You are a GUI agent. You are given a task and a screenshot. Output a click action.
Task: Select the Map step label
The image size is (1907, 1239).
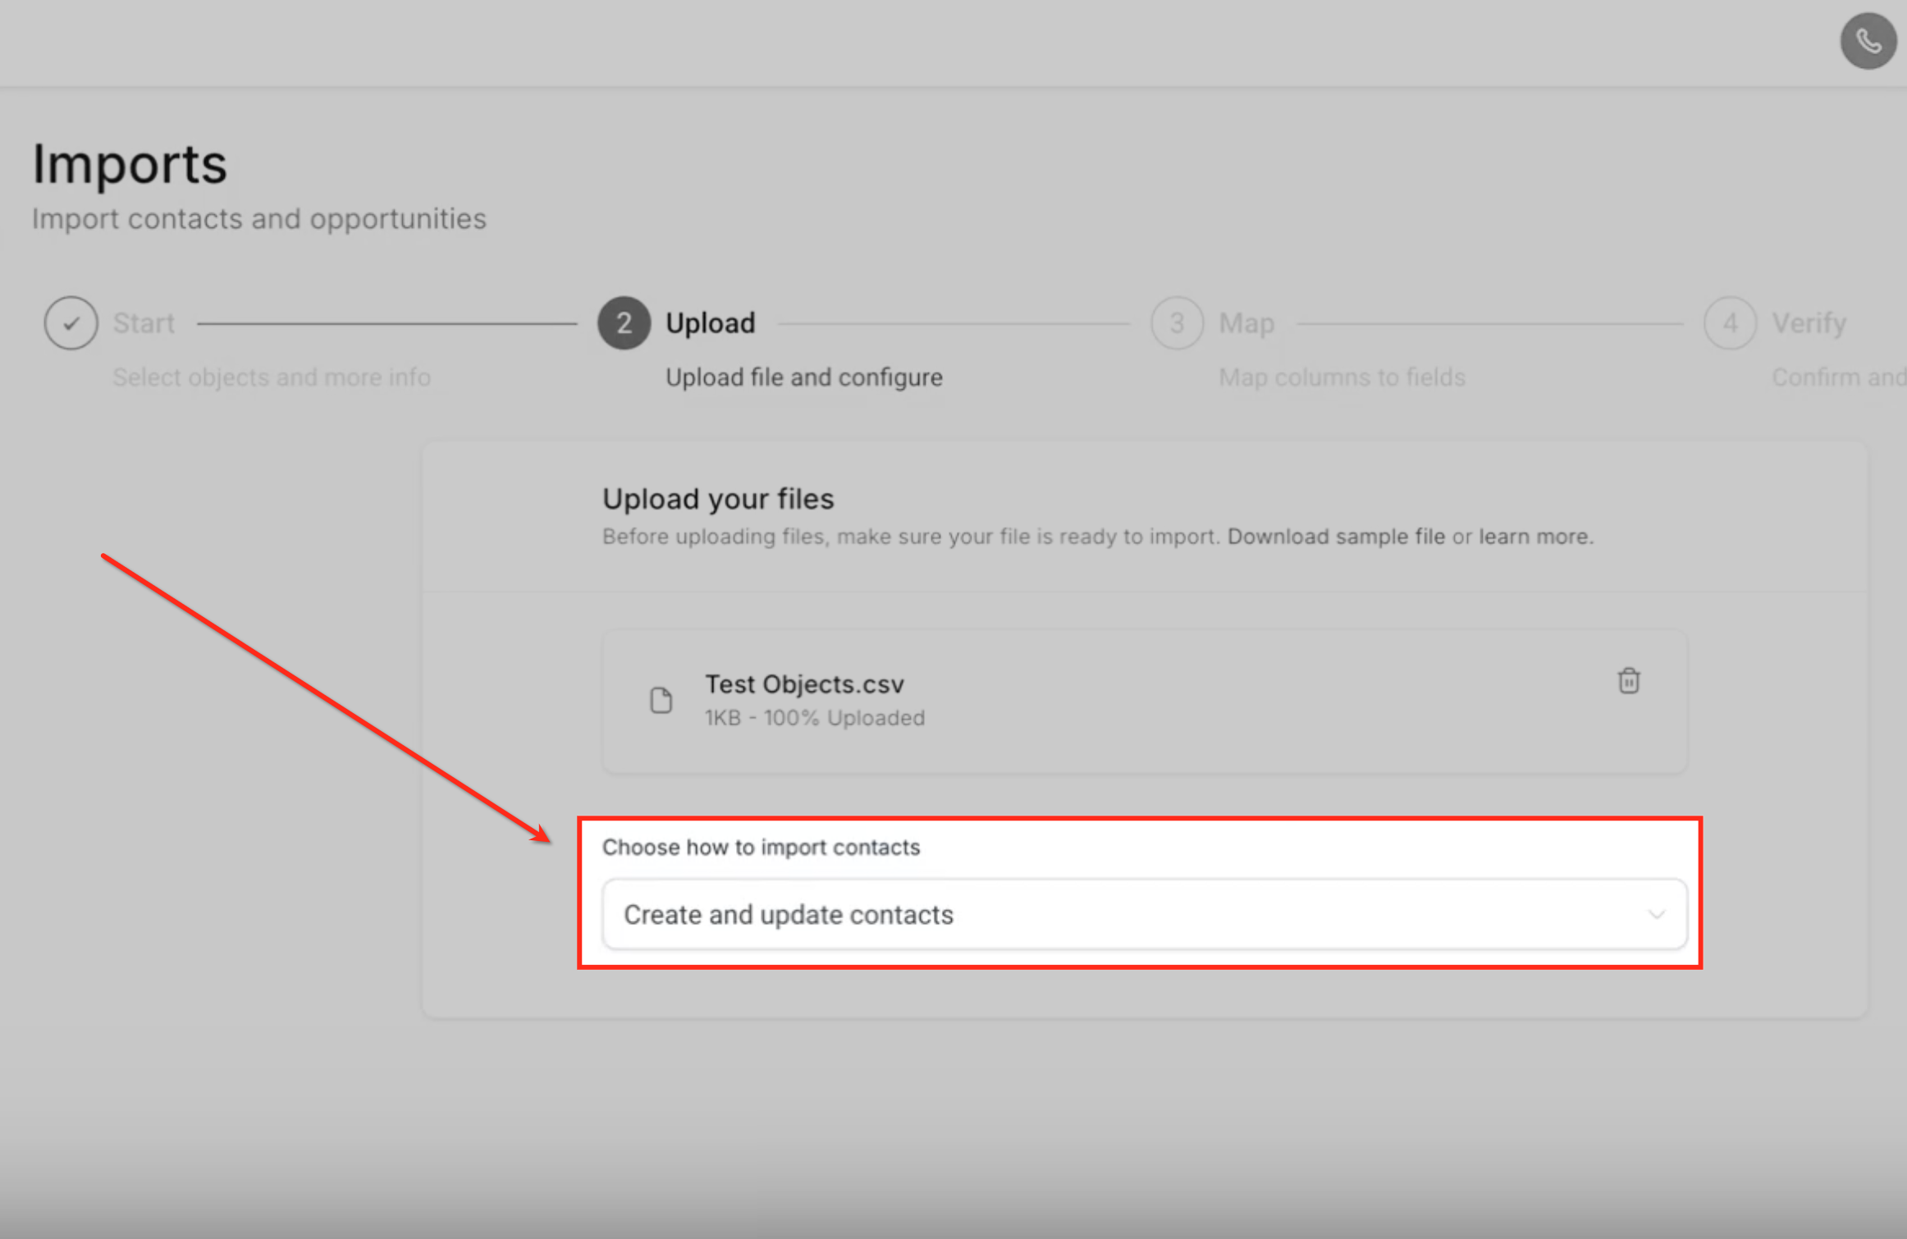(x=1246, y=323)
